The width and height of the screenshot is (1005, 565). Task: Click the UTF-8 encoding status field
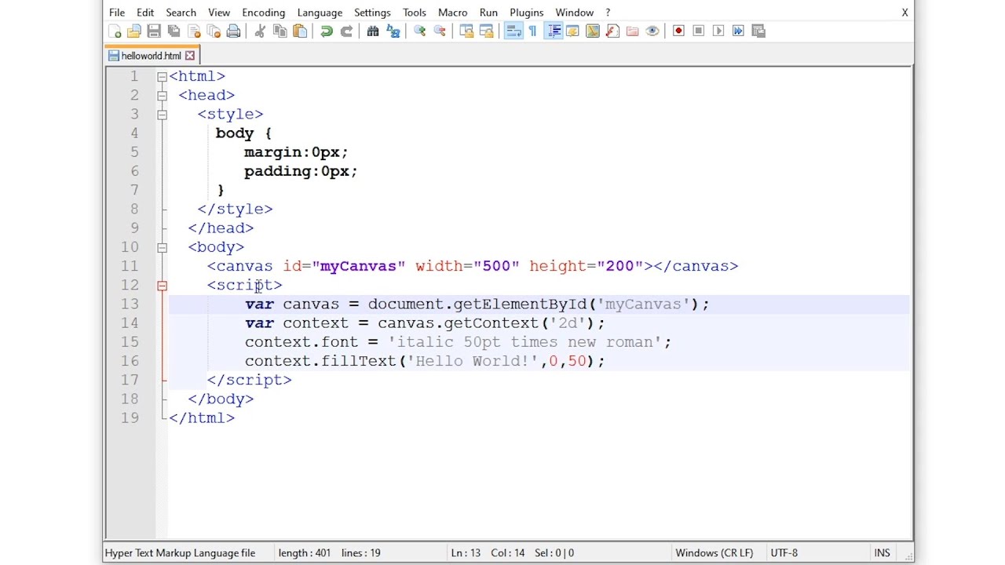784,552
